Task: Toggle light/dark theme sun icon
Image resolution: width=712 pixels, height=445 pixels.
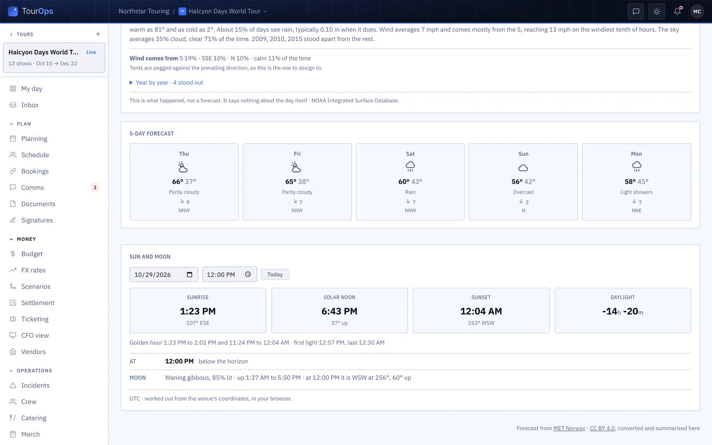Action: pyautogui.click(x=657, y=12)
